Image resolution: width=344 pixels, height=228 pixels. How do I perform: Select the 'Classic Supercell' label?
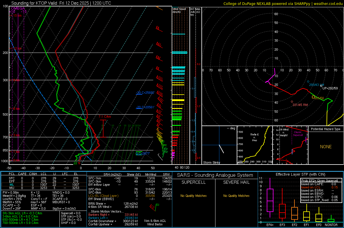pyautogui.click(x=298, y=134)
